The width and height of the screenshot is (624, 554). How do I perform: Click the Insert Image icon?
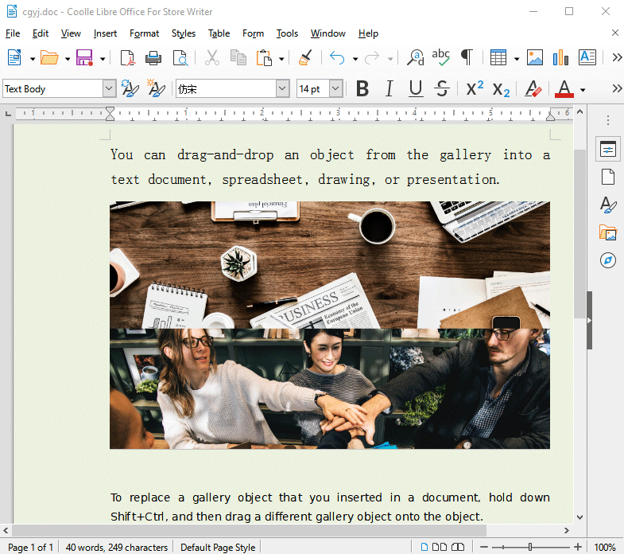pos(535,58)
